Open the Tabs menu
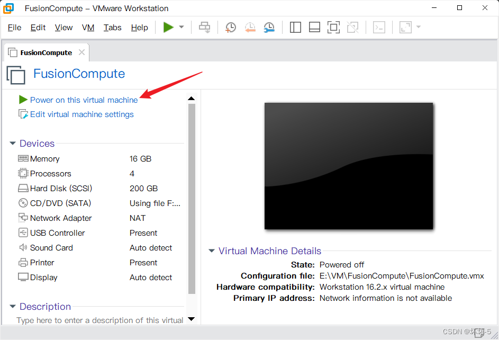The width and height of the screenshot is (499, 340). click(112, 28)
